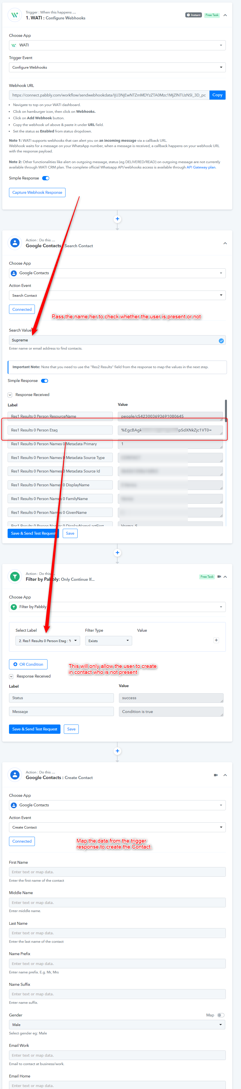Open Select Label dropdown with Person Etag

point(47,641)
